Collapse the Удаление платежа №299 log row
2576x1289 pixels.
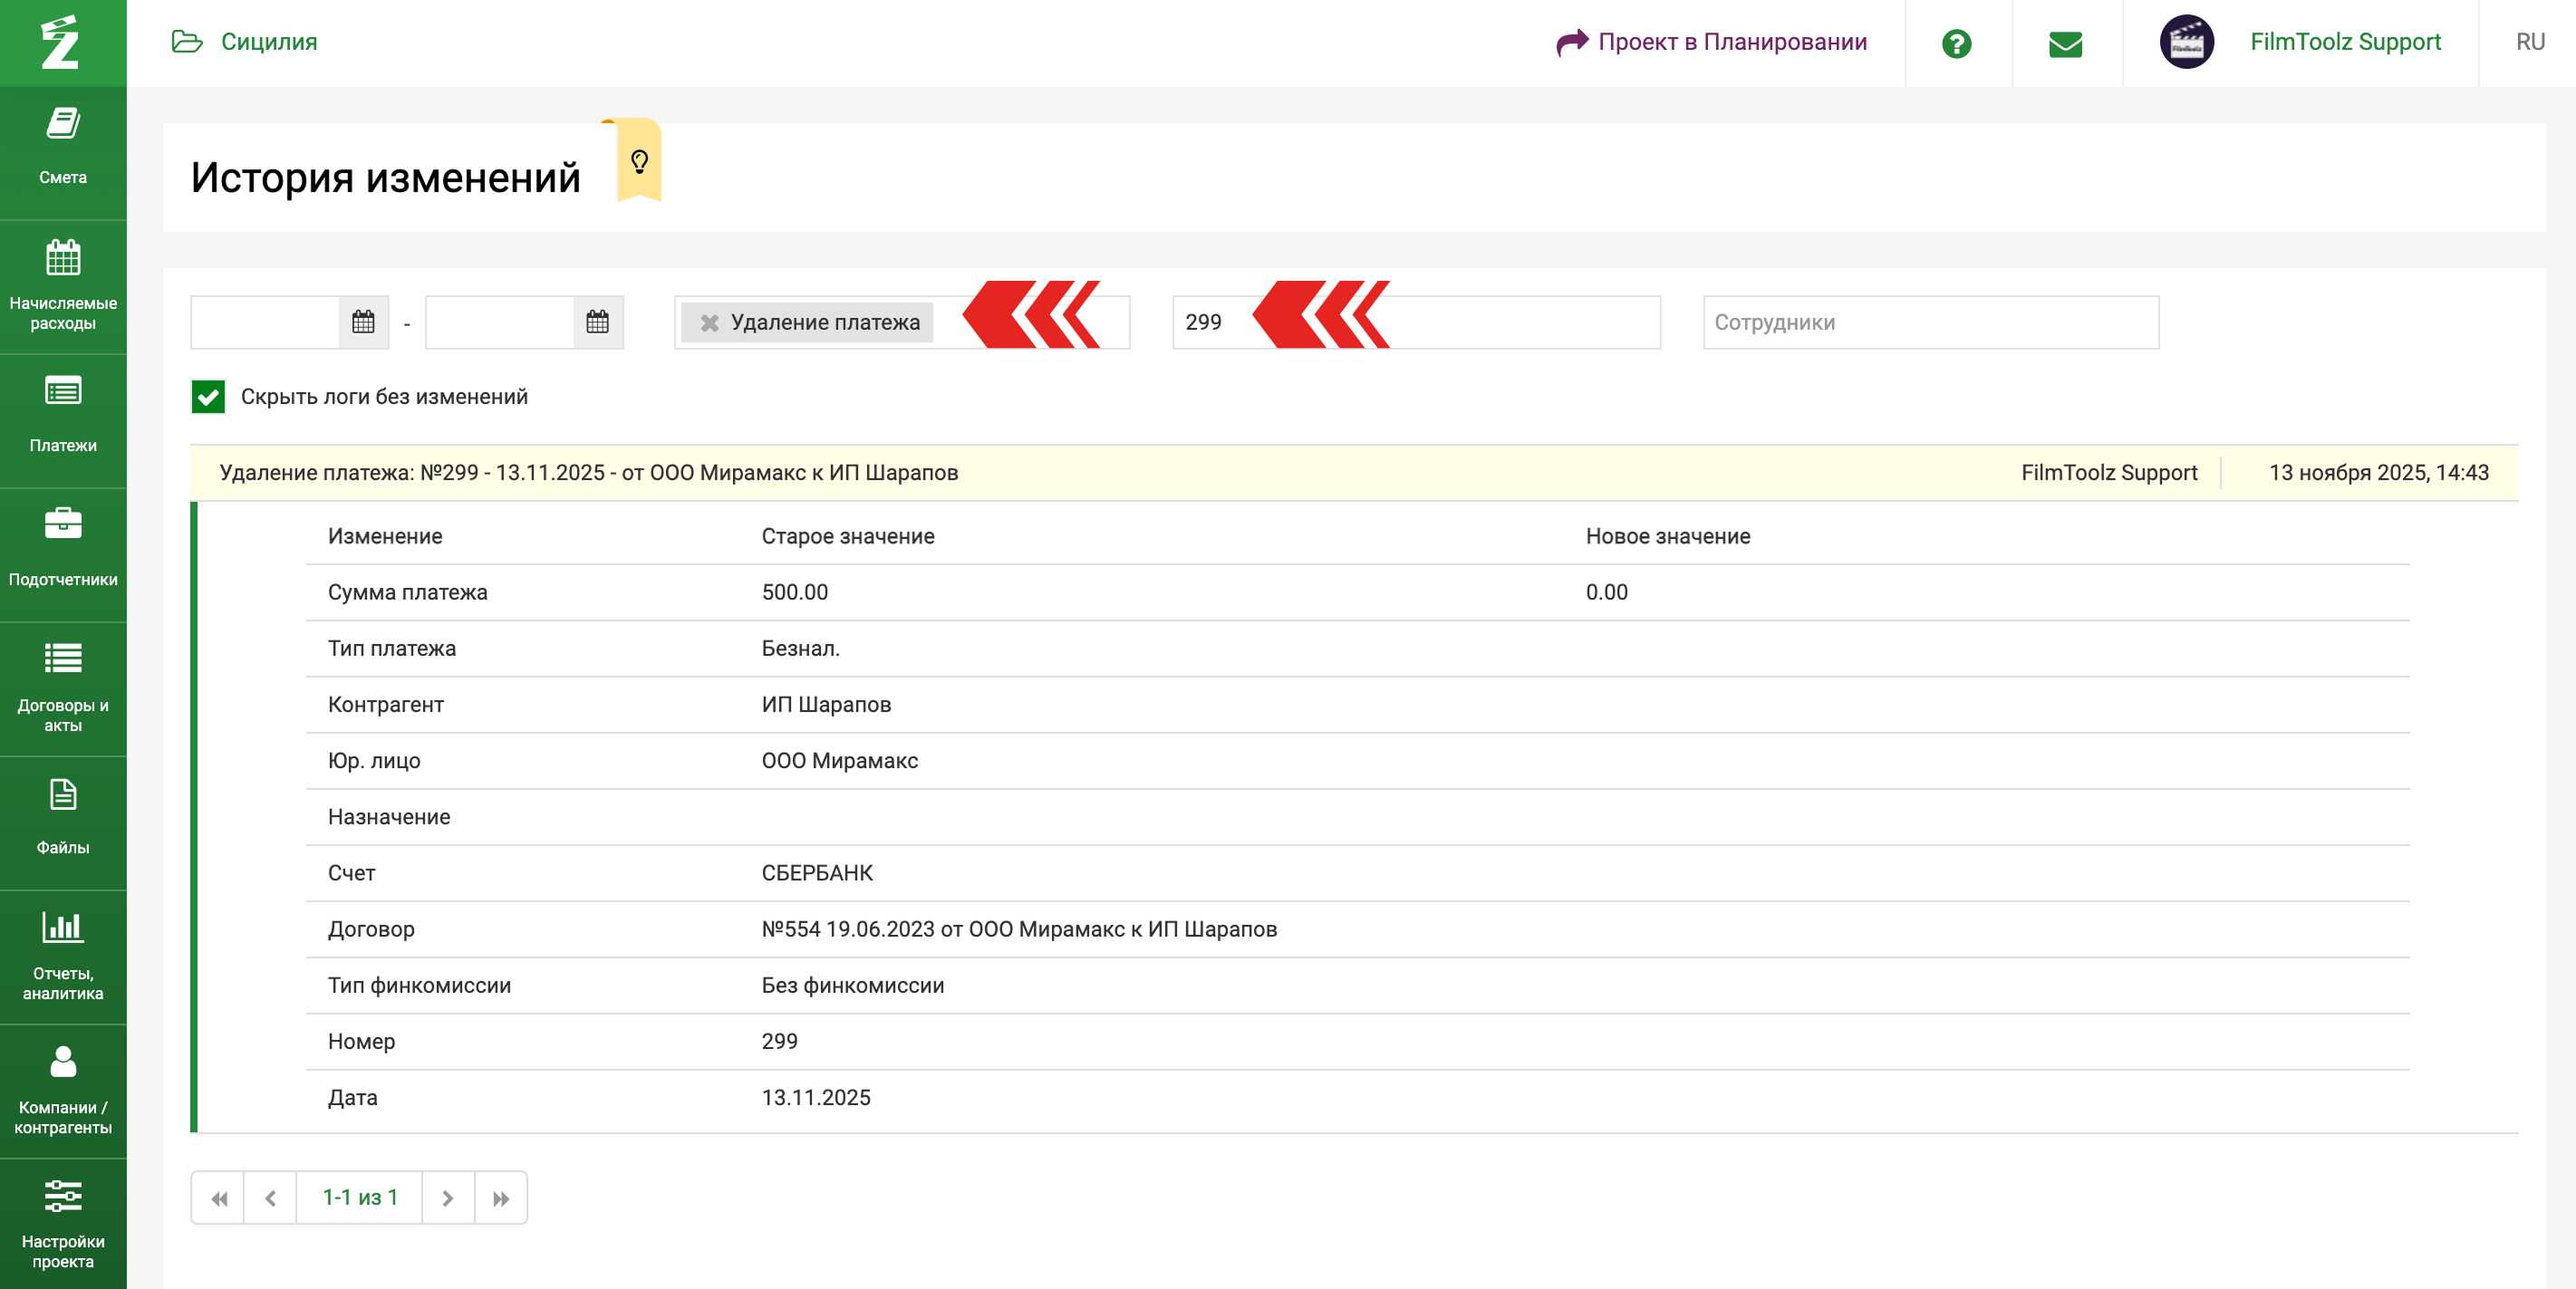tap(1354, 472)
